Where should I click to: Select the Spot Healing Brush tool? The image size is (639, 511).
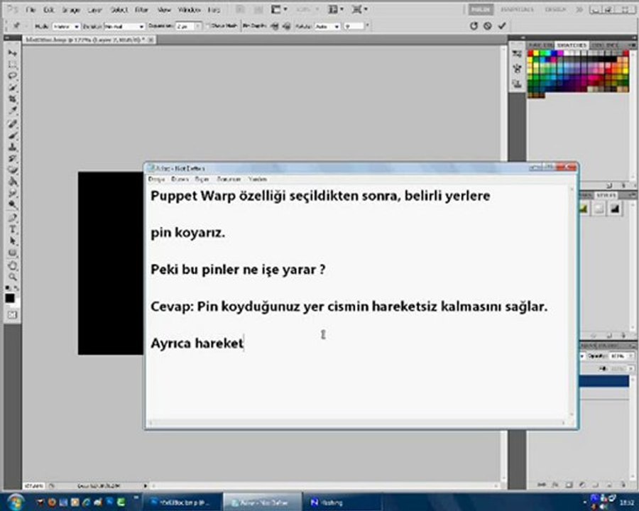12,124
